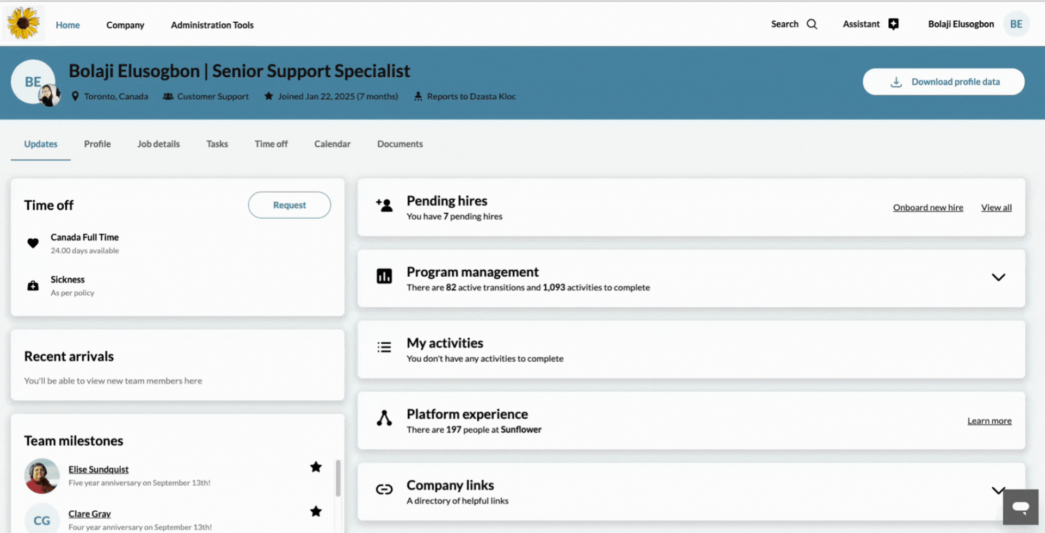Click the star beside Elise Sundquist
Screen dimensions: 1045x533
click(316, 467)
